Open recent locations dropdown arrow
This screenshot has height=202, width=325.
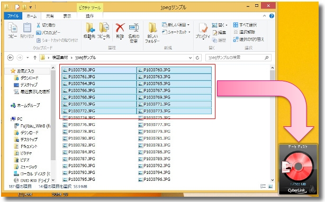pos(28,58)
